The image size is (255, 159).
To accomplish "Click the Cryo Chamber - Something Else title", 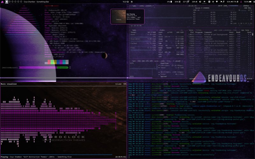I will pyautogui.click(x=36, y=2).
